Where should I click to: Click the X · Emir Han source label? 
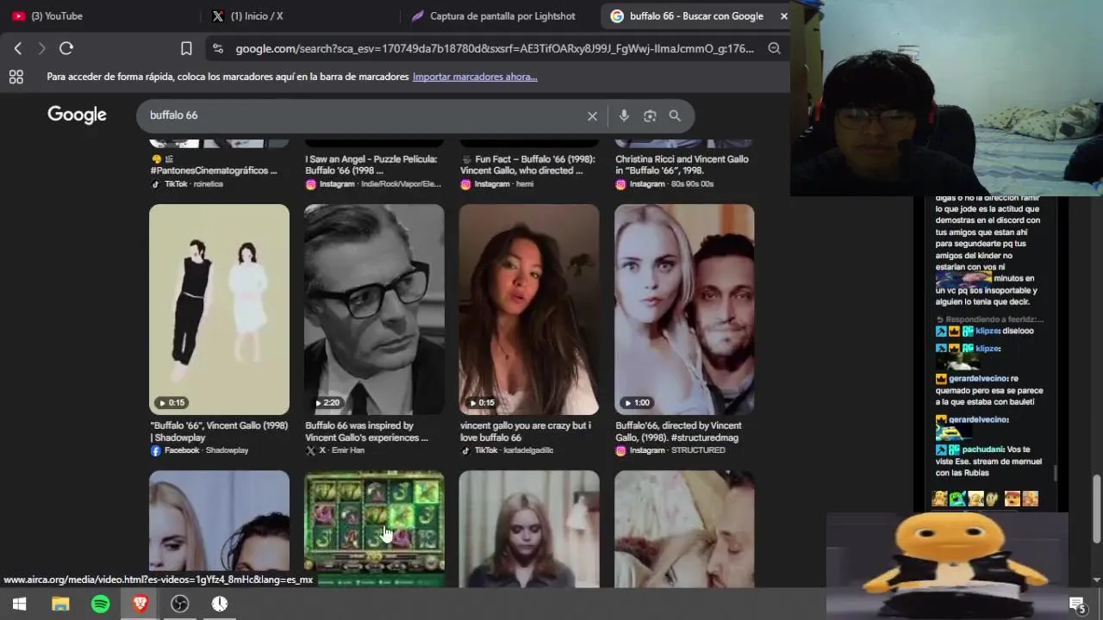[335, 450]
